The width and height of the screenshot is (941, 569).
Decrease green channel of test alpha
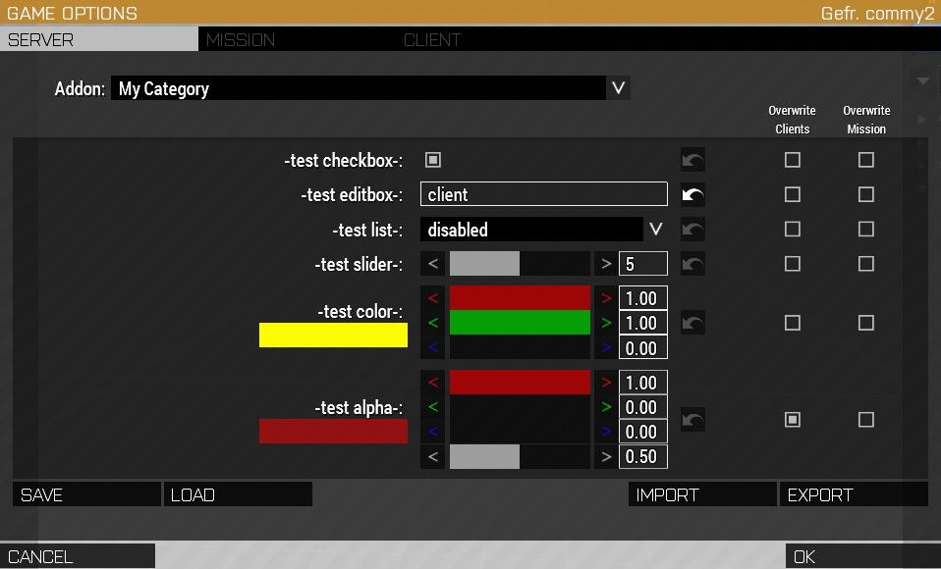433,407
